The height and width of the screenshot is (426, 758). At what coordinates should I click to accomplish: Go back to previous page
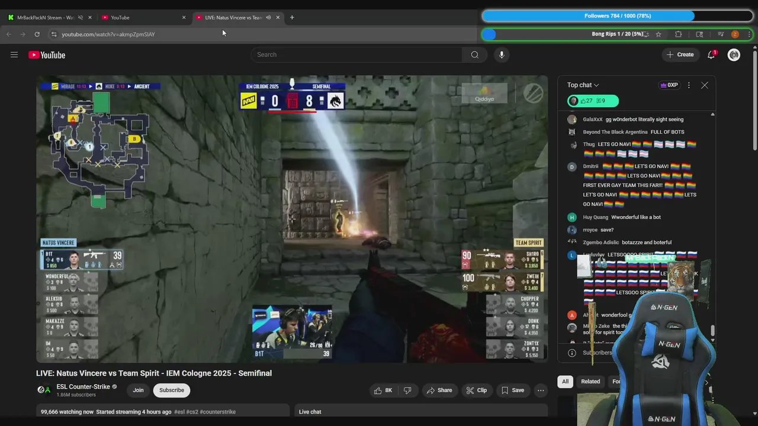coord(8,34)
